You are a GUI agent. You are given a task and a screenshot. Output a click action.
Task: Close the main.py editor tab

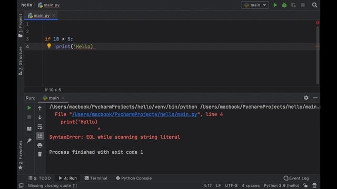pos(54,15)
